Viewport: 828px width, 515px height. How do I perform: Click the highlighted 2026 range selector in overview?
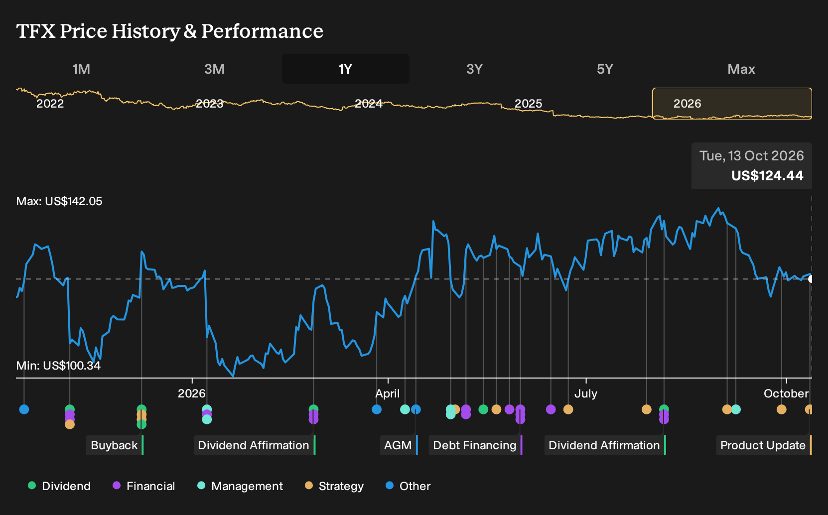[x=732, y=104]
